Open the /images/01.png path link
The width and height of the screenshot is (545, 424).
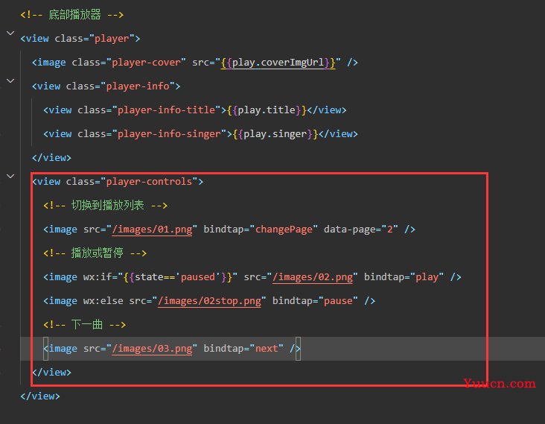152,230
